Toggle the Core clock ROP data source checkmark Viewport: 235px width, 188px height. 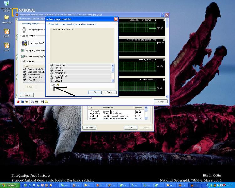(25, 69)
